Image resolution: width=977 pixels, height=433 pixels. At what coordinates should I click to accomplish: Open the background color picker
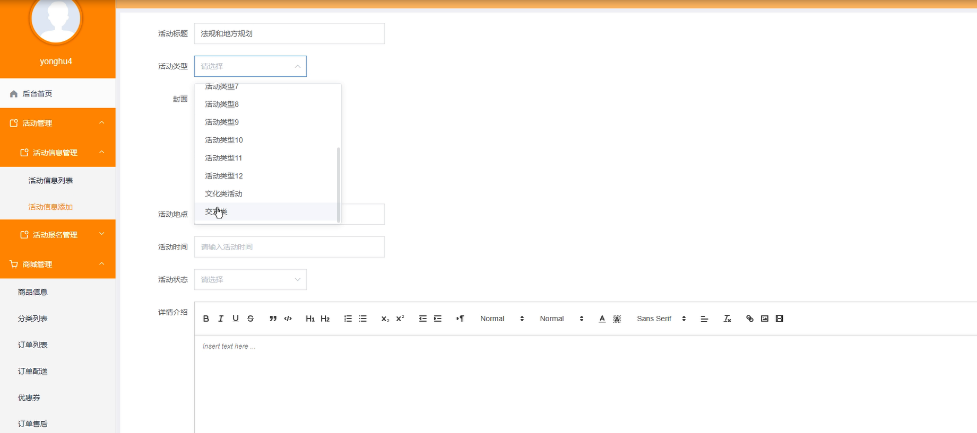click(x=617, y=319)
